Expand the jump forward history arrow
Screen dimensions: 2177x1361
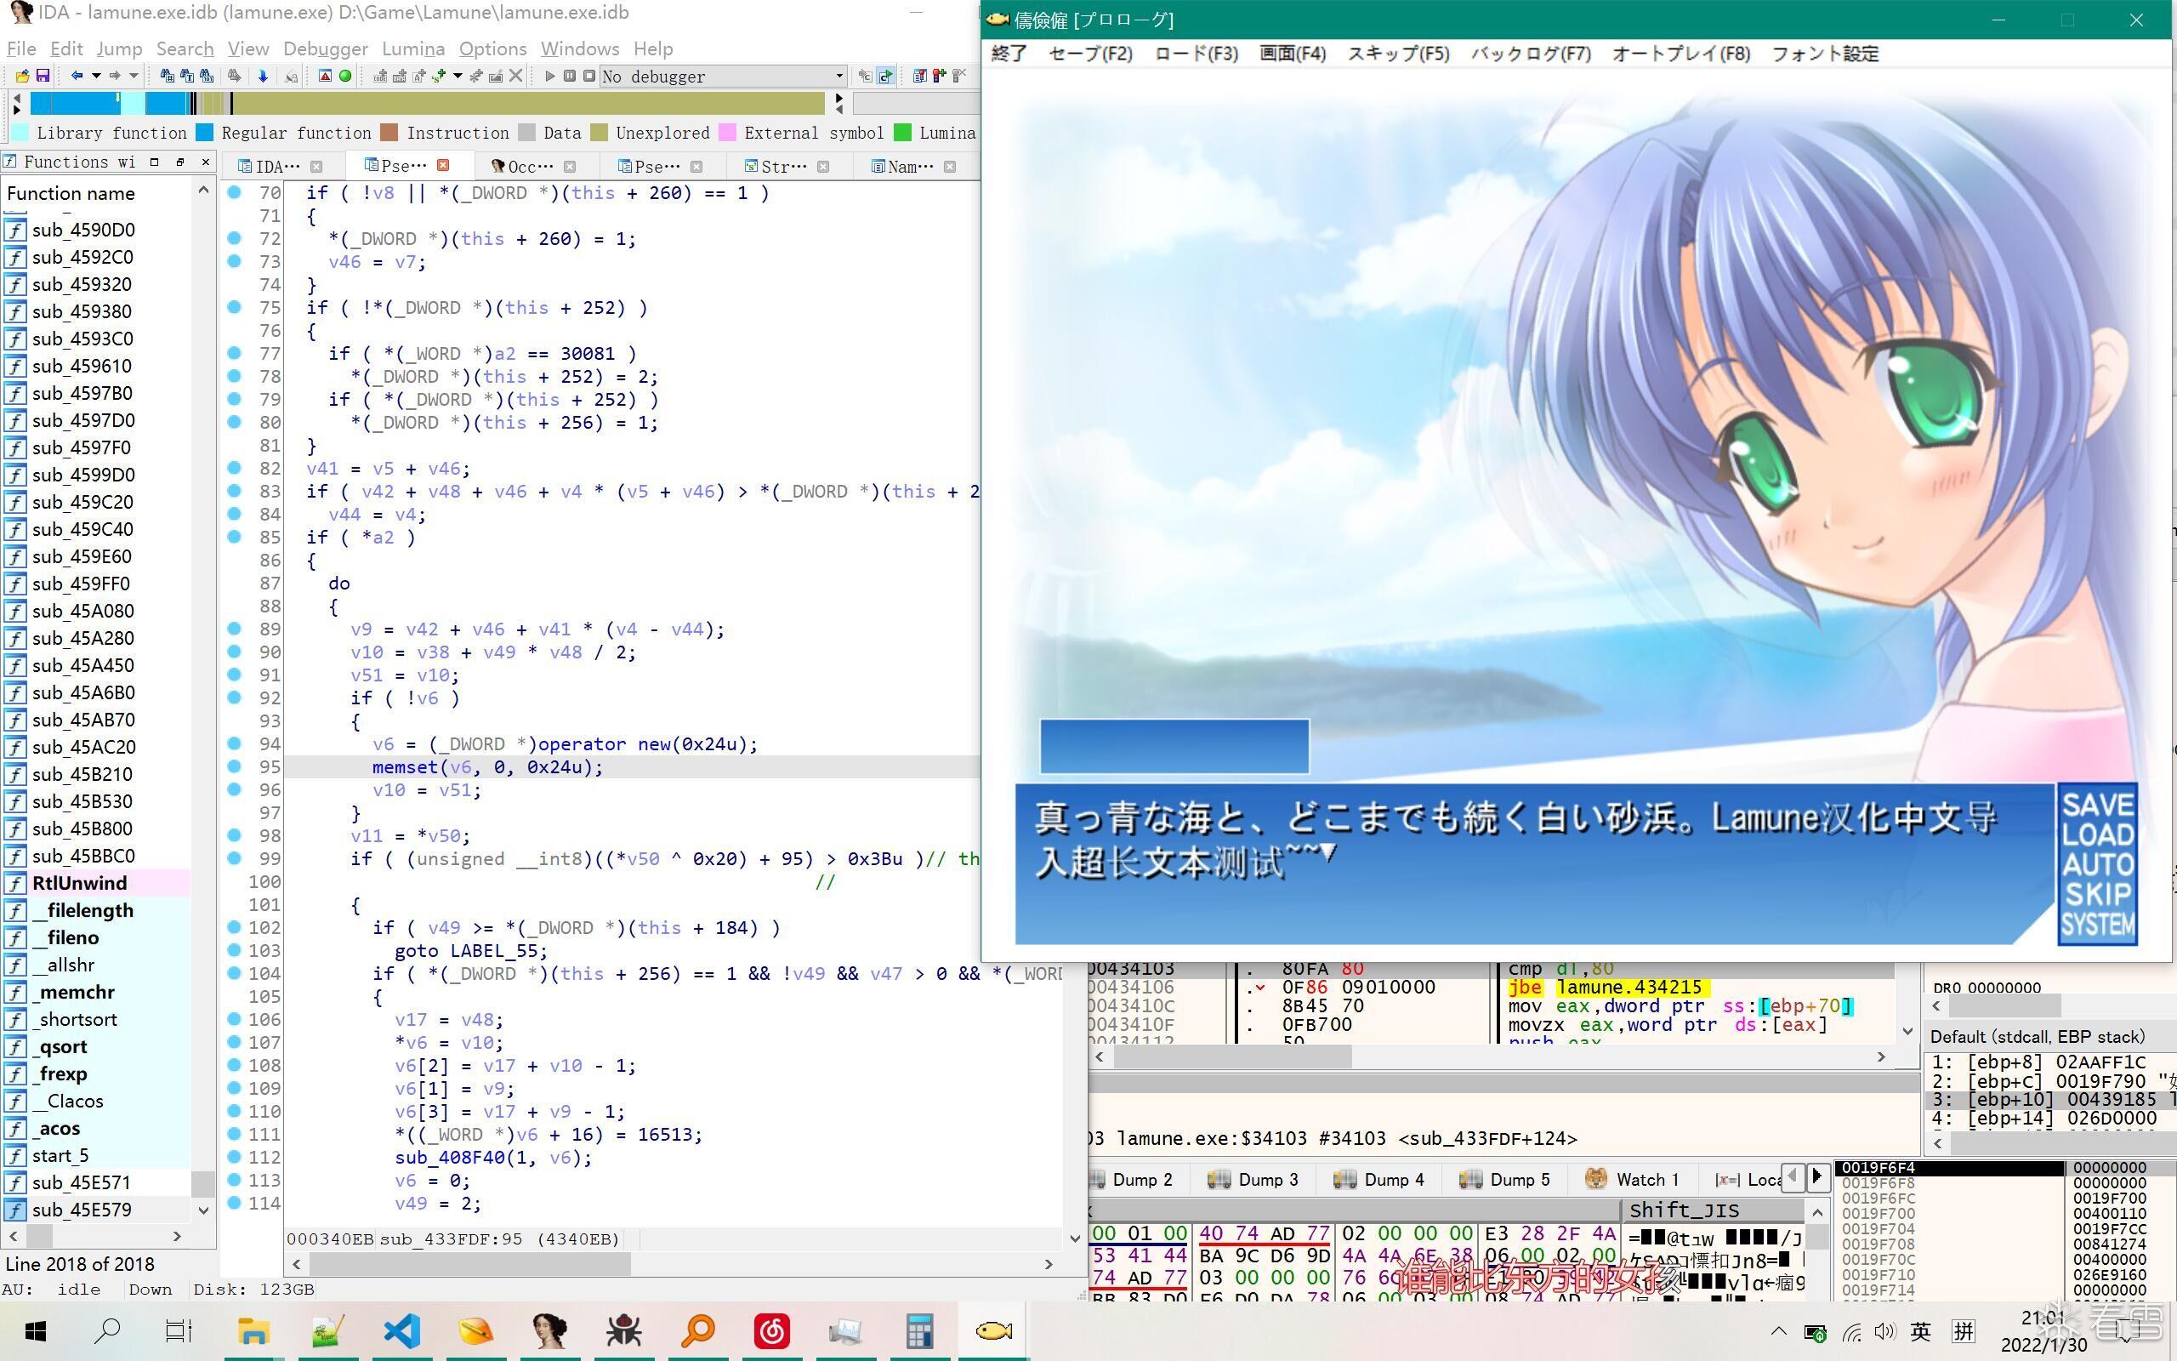tap(134, 77)
